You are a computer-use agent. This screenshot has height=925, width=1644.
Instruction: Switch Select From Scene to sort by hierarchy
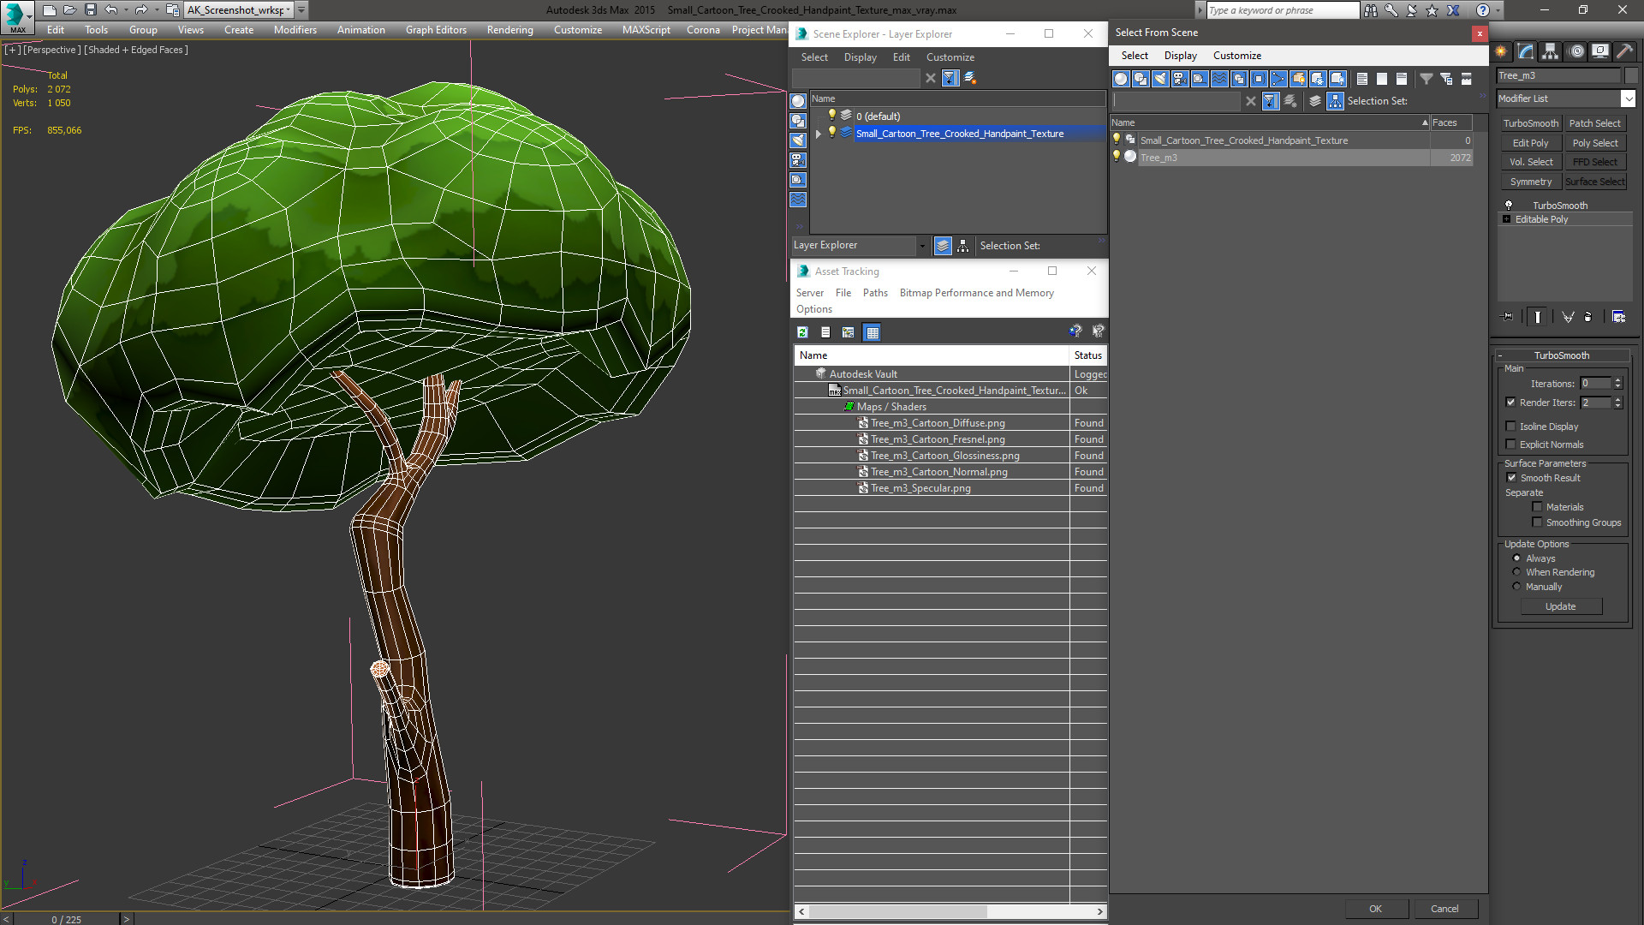[1336, 101]
